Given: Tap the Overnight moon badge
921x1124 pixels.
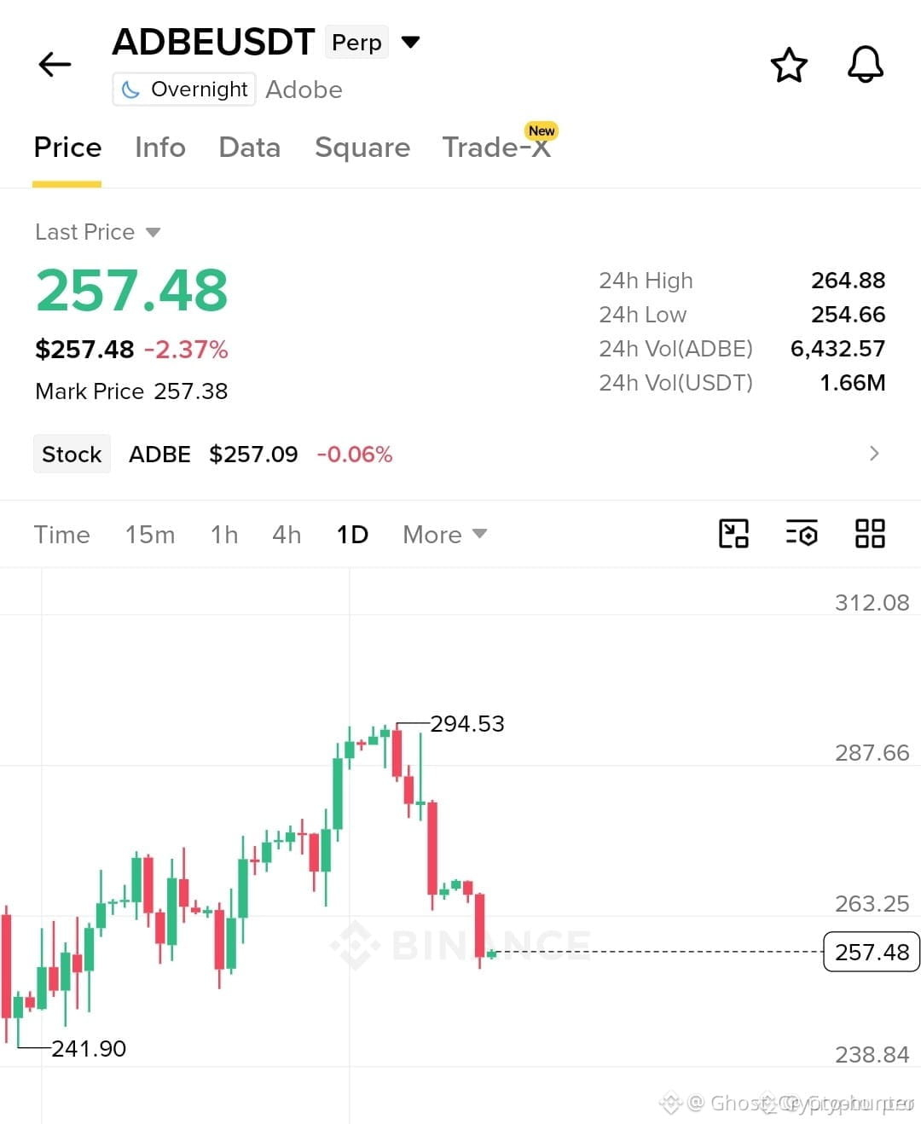Looking at the screenshot, I should pyautogui.click(x=184, y=90).
